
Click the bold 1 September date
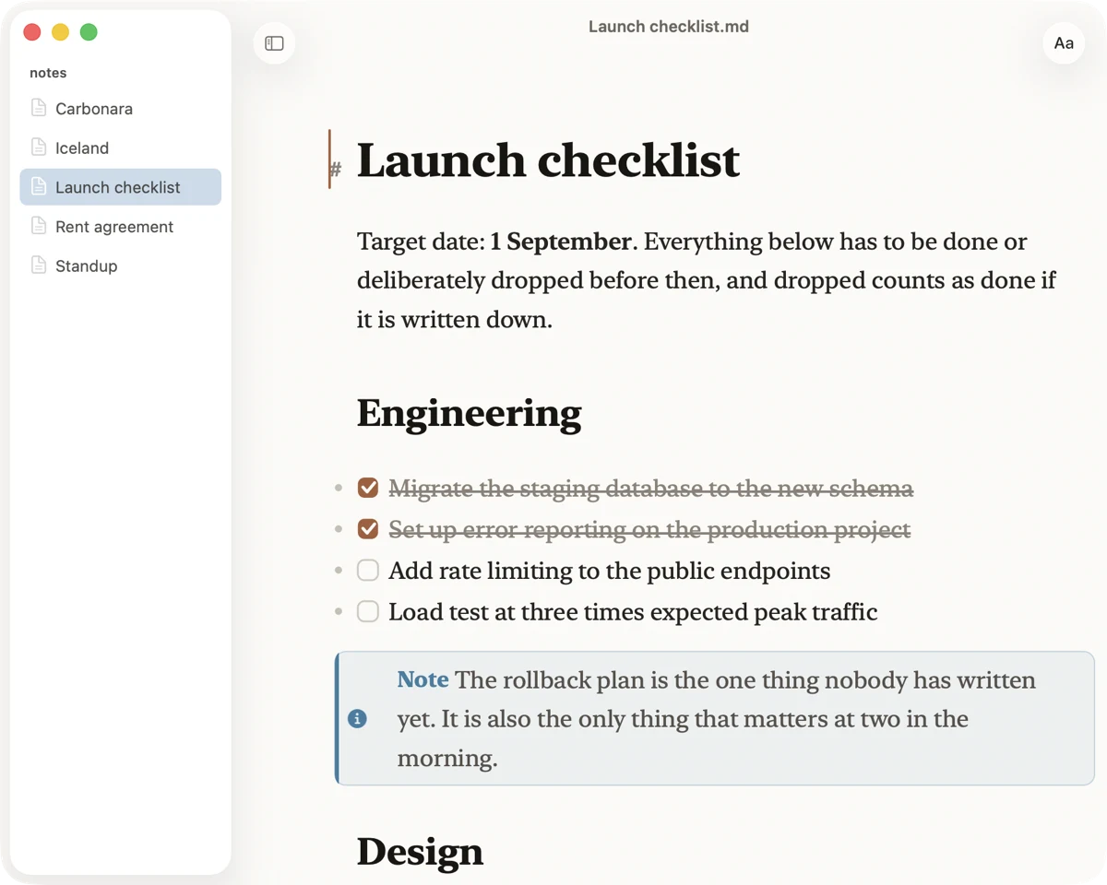click(561, 242)
